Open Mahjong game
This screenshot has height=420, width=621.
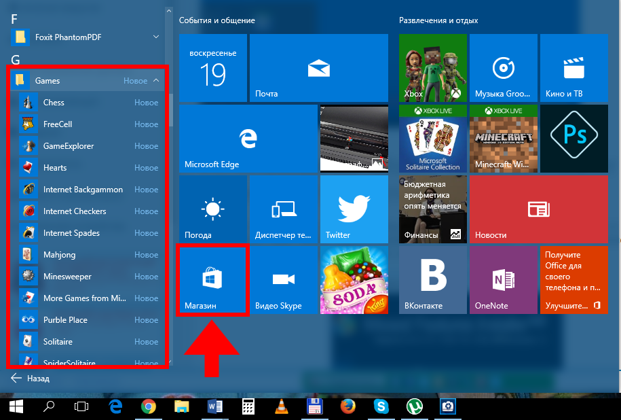88,255
